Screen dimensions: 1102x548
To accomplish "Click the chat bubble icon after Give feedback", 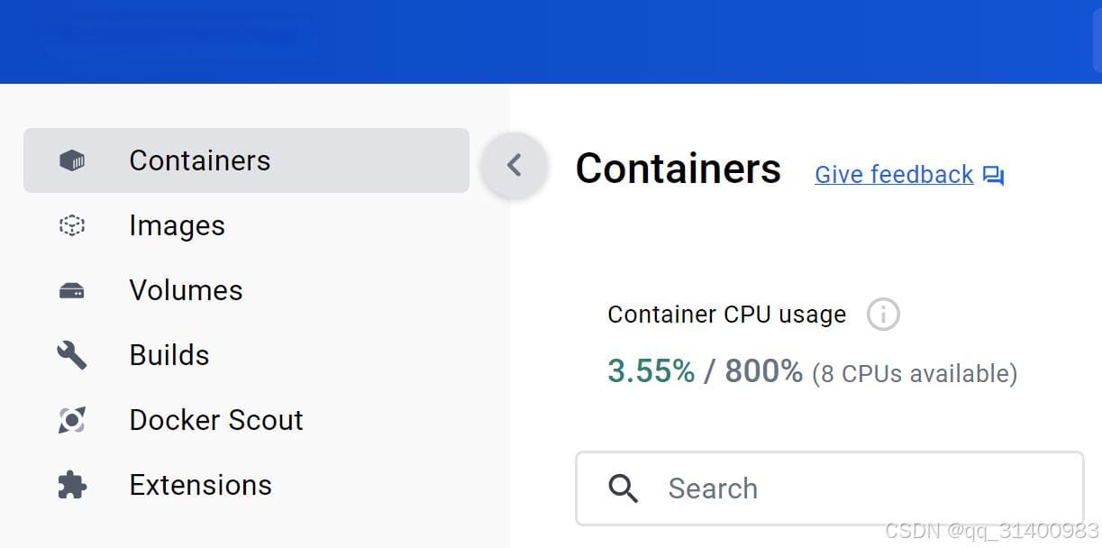I will [x=993, y=176].
